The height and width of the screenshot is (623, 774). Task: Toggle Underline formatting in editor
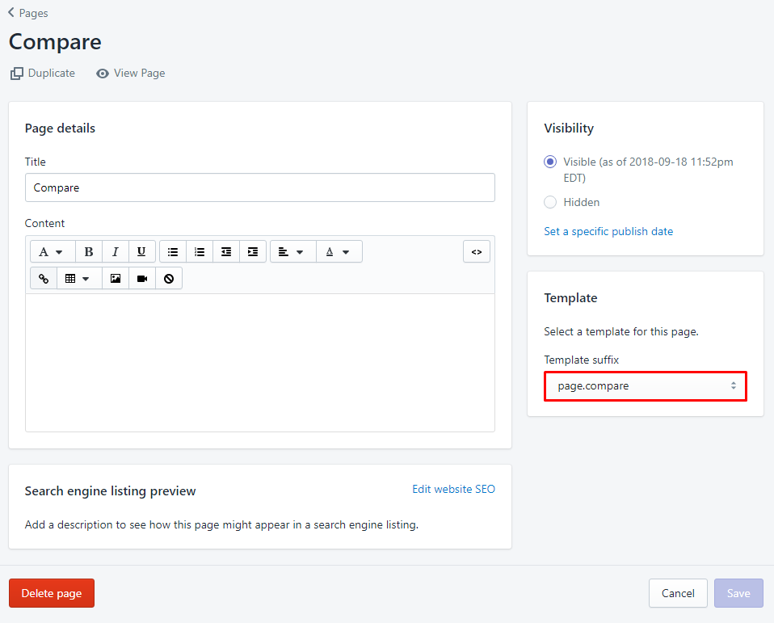[142, 252]
